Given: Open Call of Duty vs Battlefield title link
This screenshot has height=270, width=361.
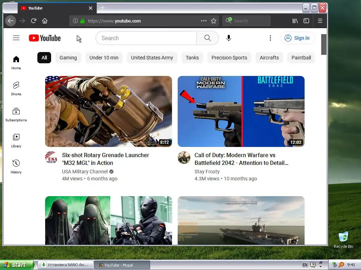Looking at the screenshot, I should click(x=241, y=159).
